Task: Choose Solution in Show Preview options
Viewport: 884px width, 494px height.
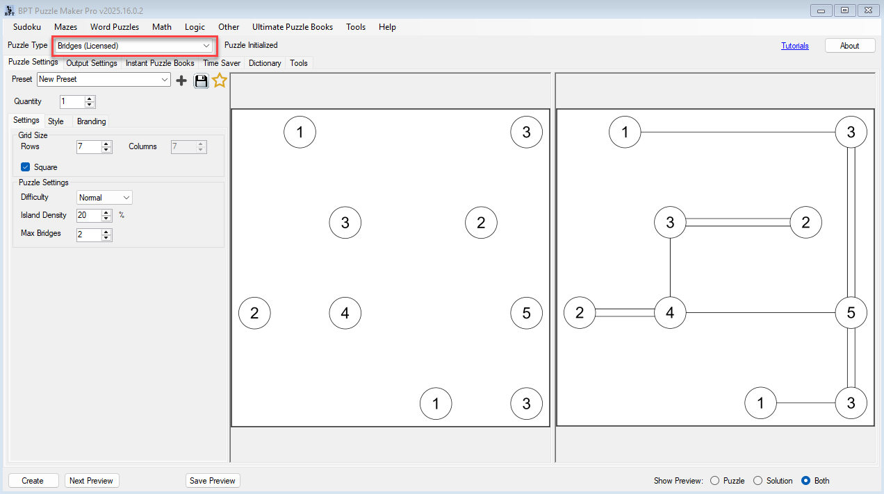Action: coord(758,480)
